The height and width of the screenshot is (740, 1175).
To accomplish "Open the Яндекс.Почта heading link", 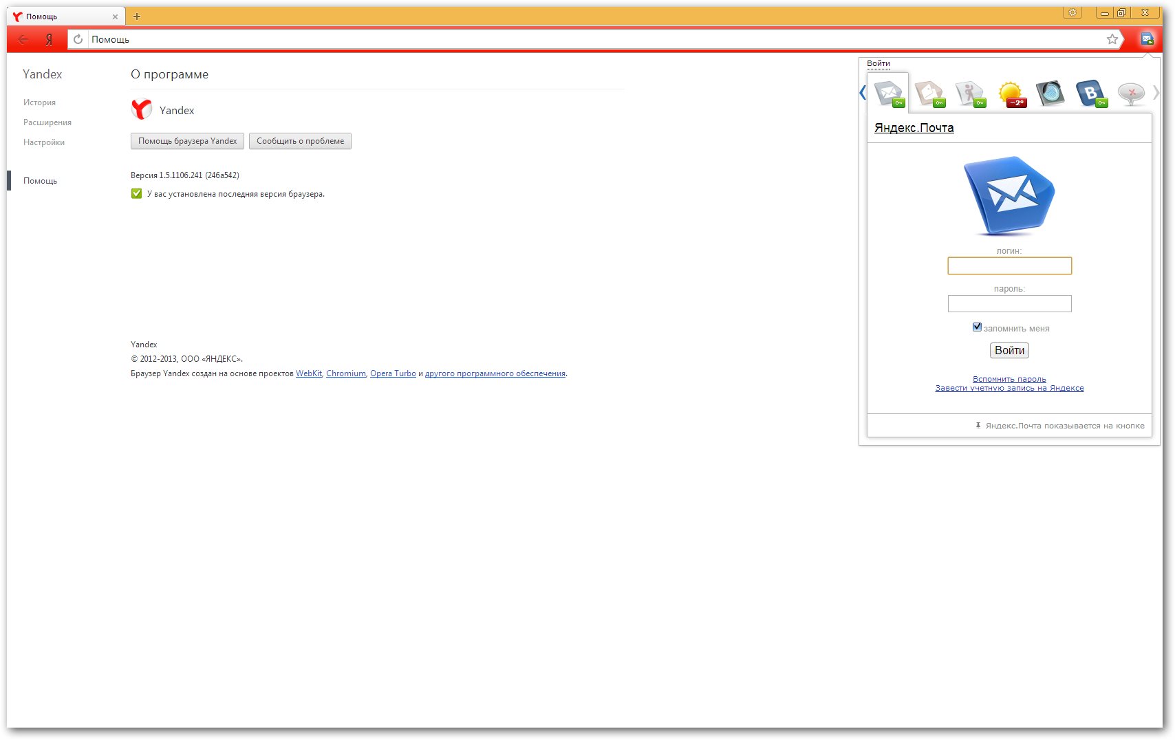I will (x=914, y=128).
